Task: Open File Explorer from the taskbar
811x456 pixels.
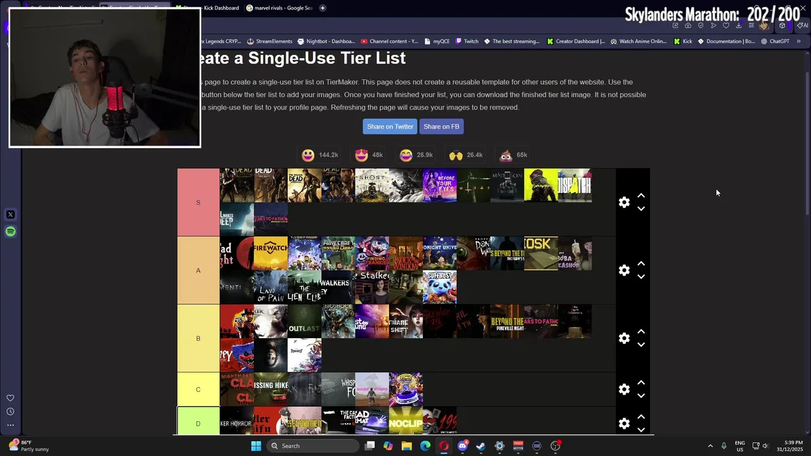Action: click(x=407, y=446)
